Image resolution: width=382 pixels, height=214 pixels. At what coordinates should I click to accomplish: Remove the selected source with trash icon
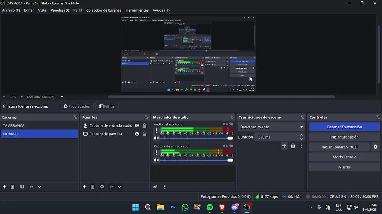coord(93,187)
